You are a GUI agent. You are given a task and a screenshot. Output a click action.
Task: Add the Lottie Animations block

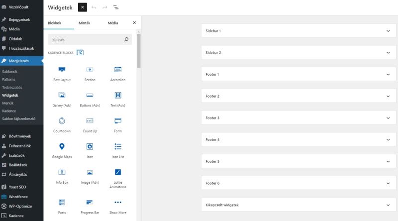(x=118, y=176)
